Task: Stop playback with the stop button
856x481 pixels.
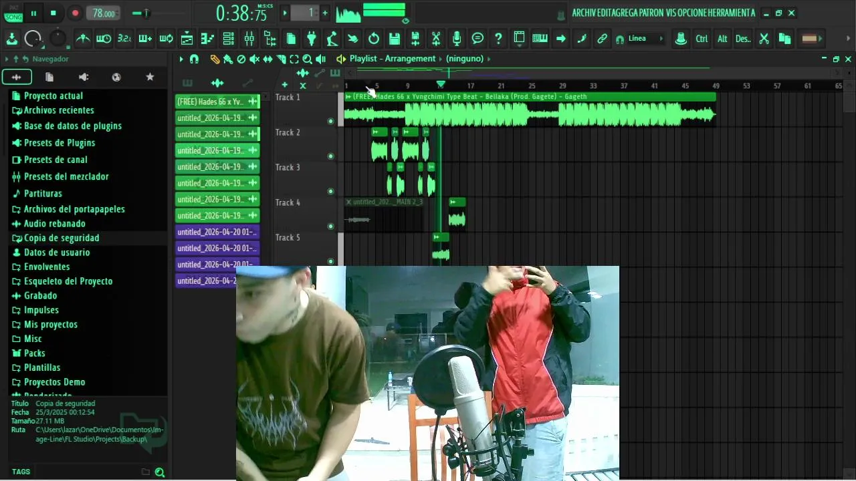Action: [53, 13]
